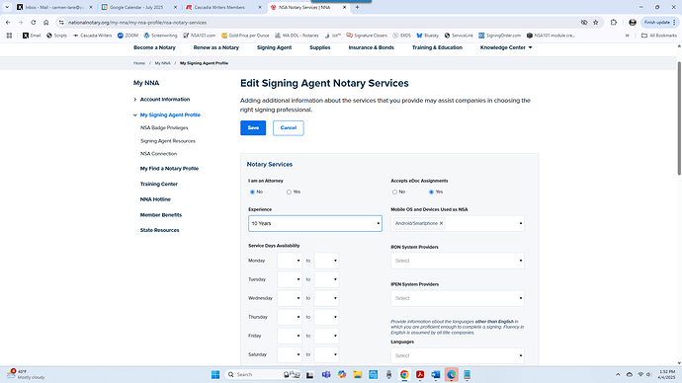Viewport: 682px width, 383px height.
Task: Open the Renew as a Notary menu
Action: (216, 47)
